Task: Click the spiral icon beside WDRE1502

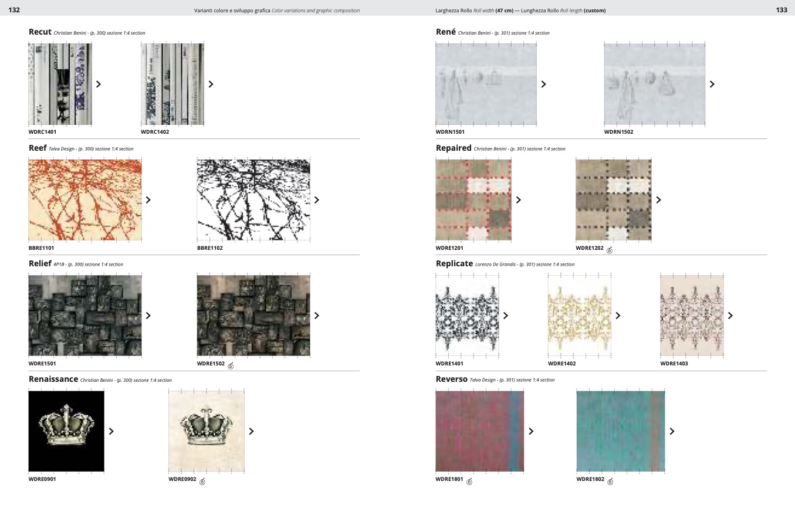Action: pos(231,366)
